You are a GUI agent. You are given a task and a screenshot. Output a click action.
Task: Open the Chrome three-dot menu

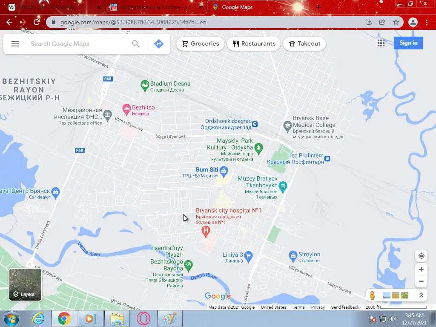pyautogui.click(x=427, y=22)
